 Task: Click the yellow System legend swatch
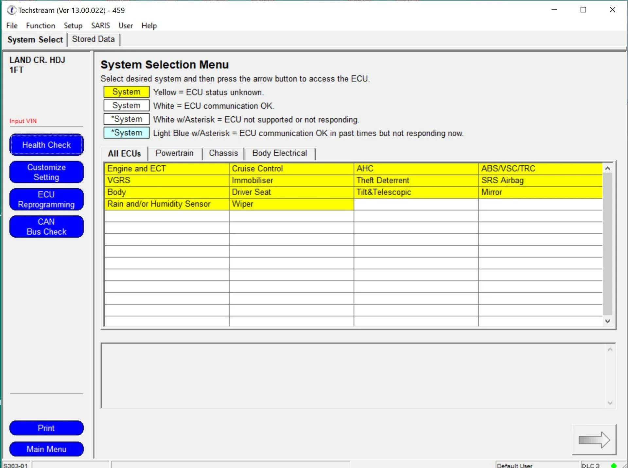pyautogui.click(x=126, y=92)
